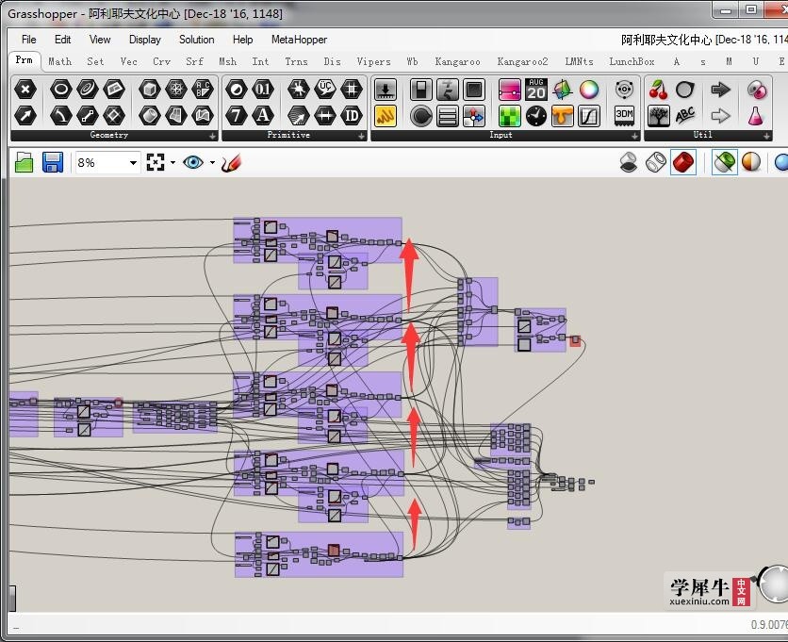
Task: Toggle the blue preview mesh quality sphere
Action: pyautogui.click(x=781, y=162)
